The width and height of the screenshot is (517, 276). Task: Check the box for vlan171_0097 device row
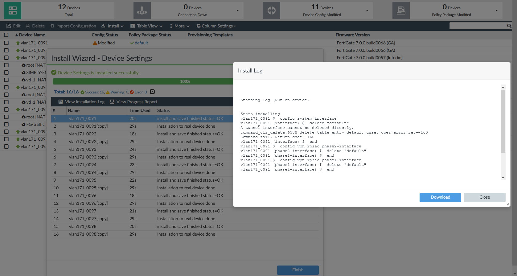tap(6, 139)
